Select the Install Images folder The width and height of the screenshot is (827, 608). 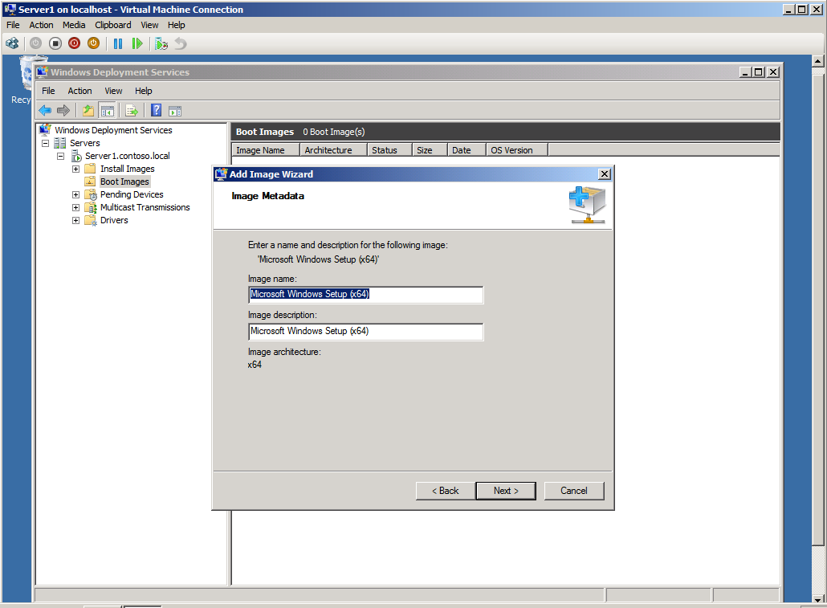tap(127, 169)
